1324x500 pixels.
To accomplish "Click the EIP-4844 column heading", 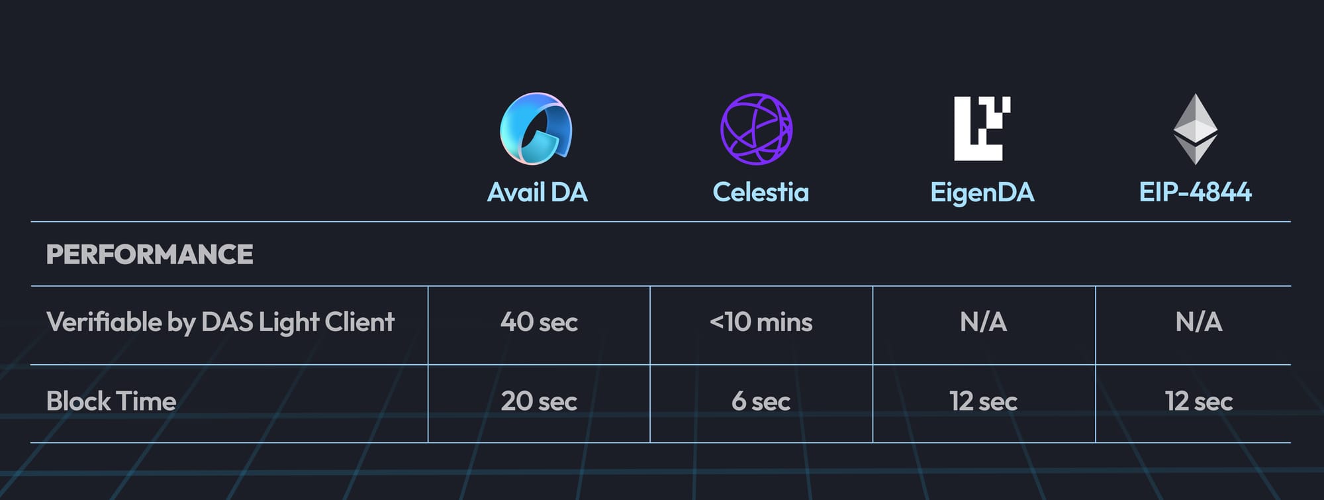I will tap(1195, 193).
